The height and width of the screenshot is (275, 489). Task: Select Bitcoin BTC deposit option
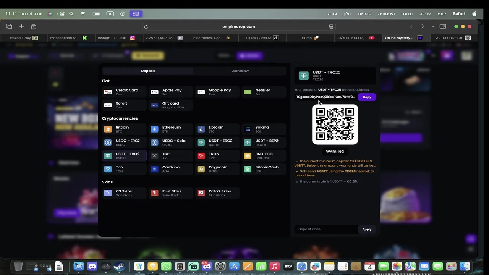124,129
